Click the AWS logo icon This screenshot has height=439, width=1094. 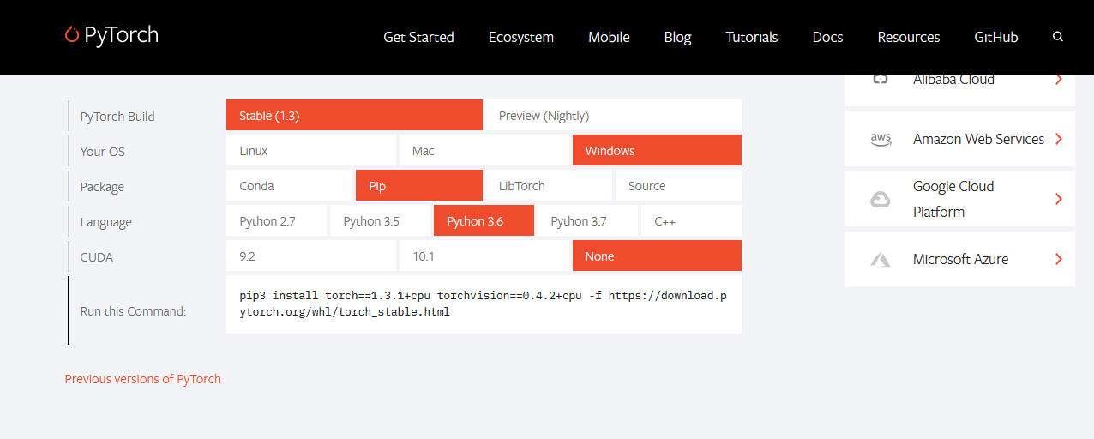coord(881,139)
